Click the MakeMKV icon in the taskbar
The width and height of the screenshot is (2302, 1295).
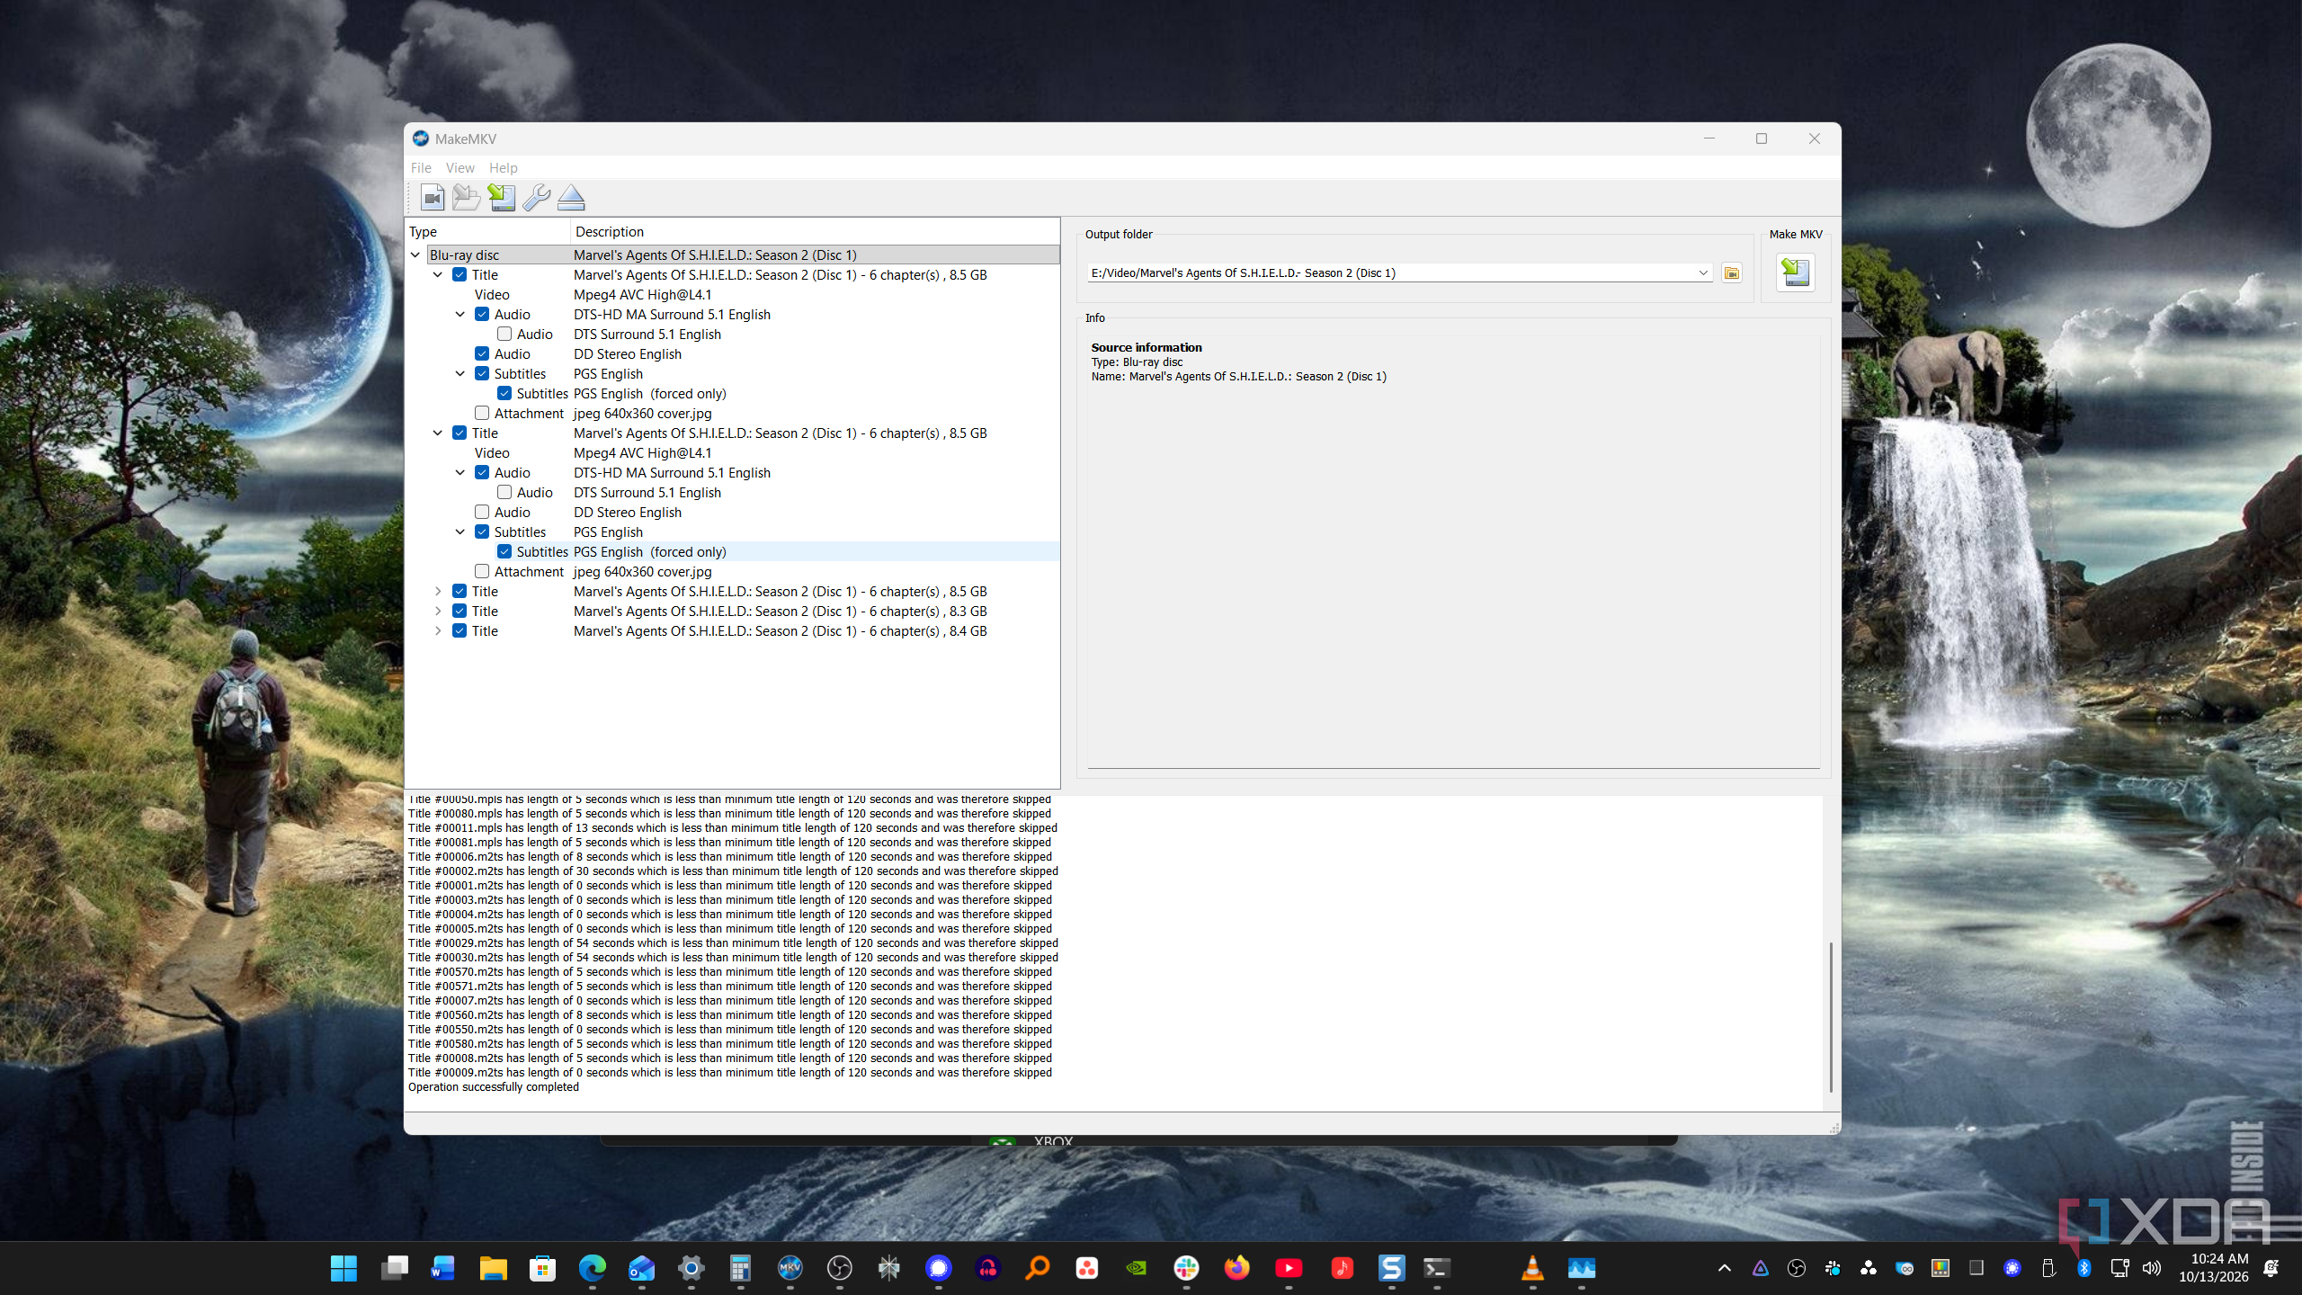790,1268
